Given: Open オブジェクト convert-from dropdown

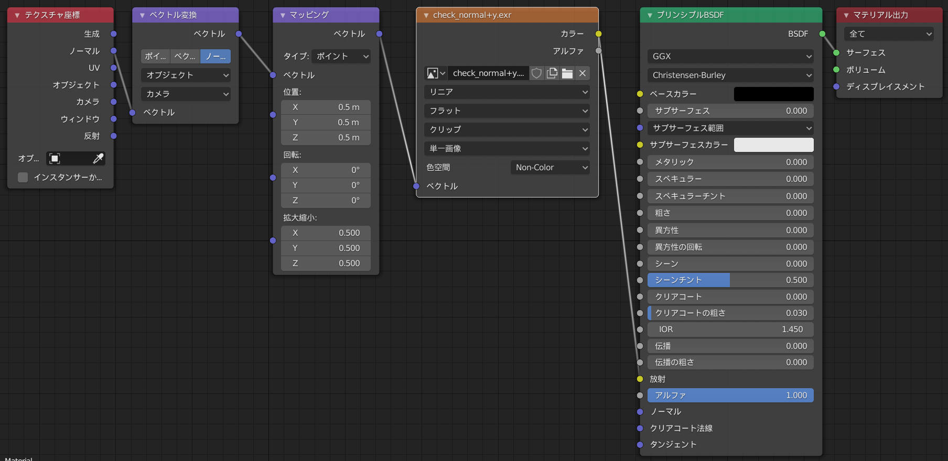Looking at the screenshot, I should 186,75.
